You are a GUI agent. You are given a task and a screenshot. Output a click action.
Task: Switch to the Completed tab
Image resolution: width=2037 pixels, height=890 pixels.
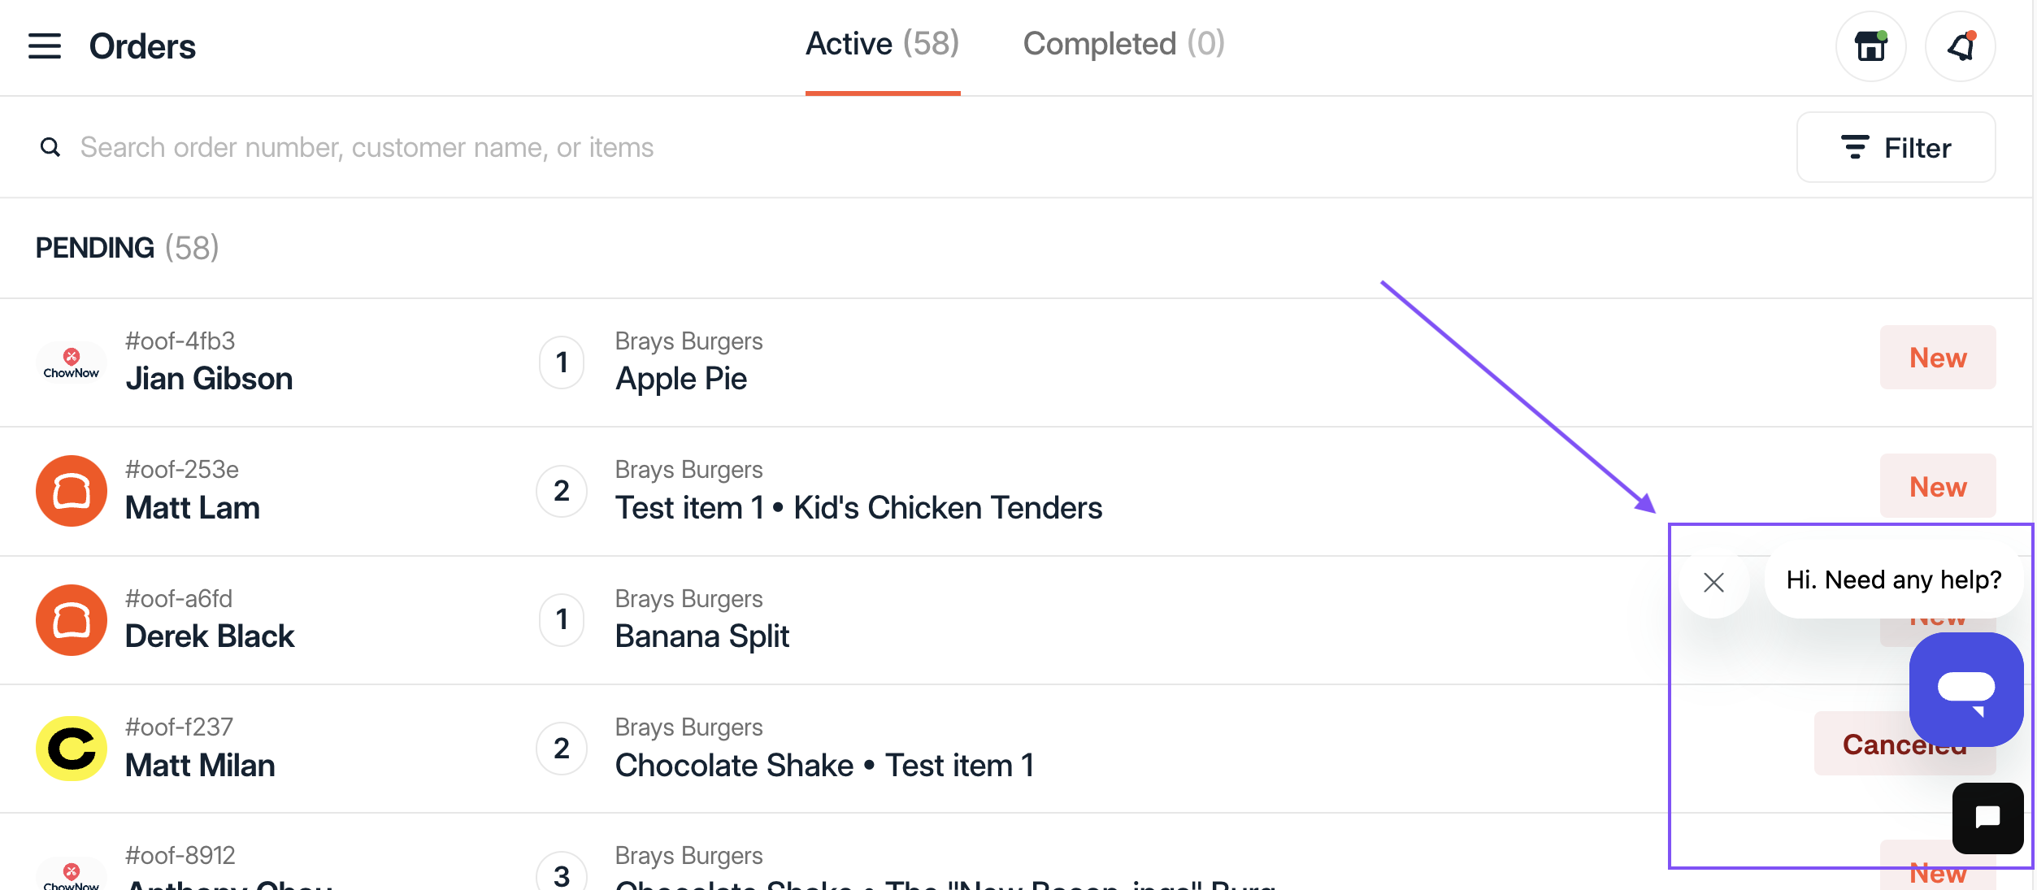(x=1123, y=44)
